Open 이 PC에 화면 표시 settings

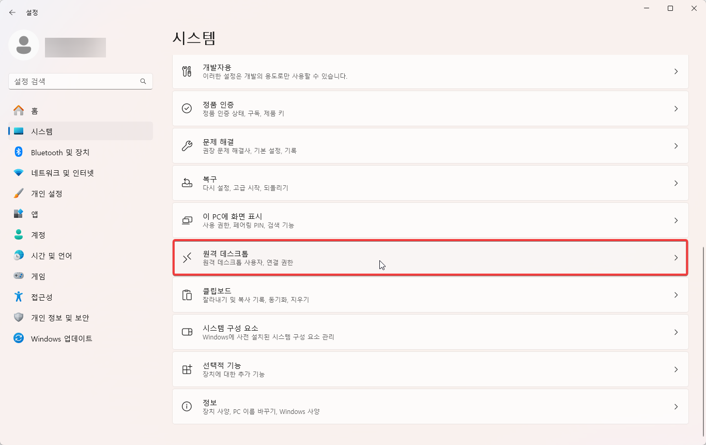(431, 220)
